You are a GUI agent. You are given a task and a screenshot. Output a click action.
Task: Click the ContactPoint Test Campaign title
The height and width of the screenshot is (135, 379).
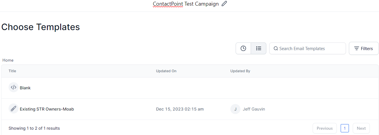click(186, 4)
